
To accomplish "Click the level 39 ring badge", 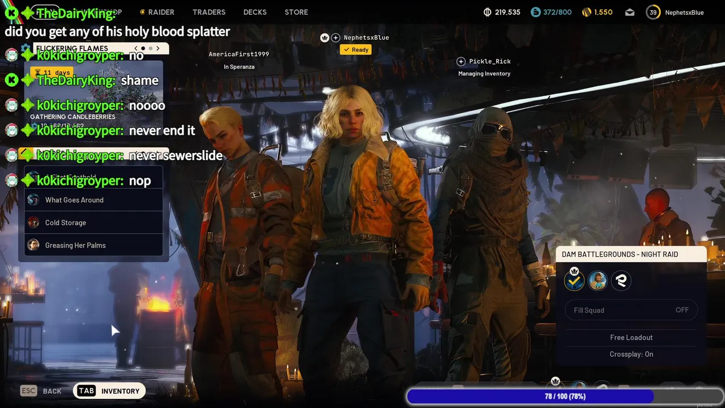I will click(x=653, y=12).
